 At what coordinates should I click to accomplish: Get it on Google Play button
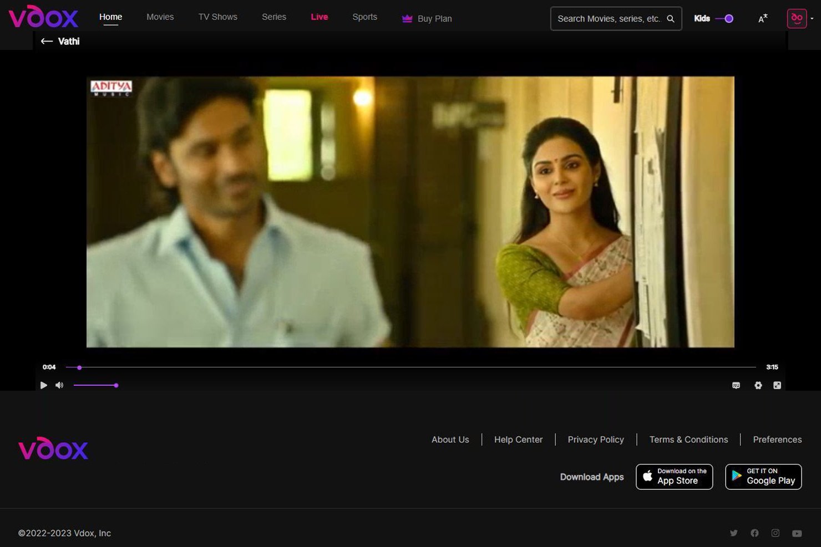pyautogui.click(x=763, y=477)
